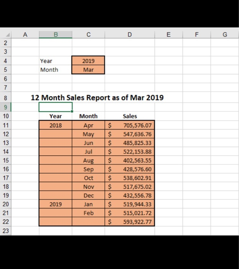This screenshot has height=269, width=239.
Task: Click the 2018 year cell
Action: [x=56, y=125]
